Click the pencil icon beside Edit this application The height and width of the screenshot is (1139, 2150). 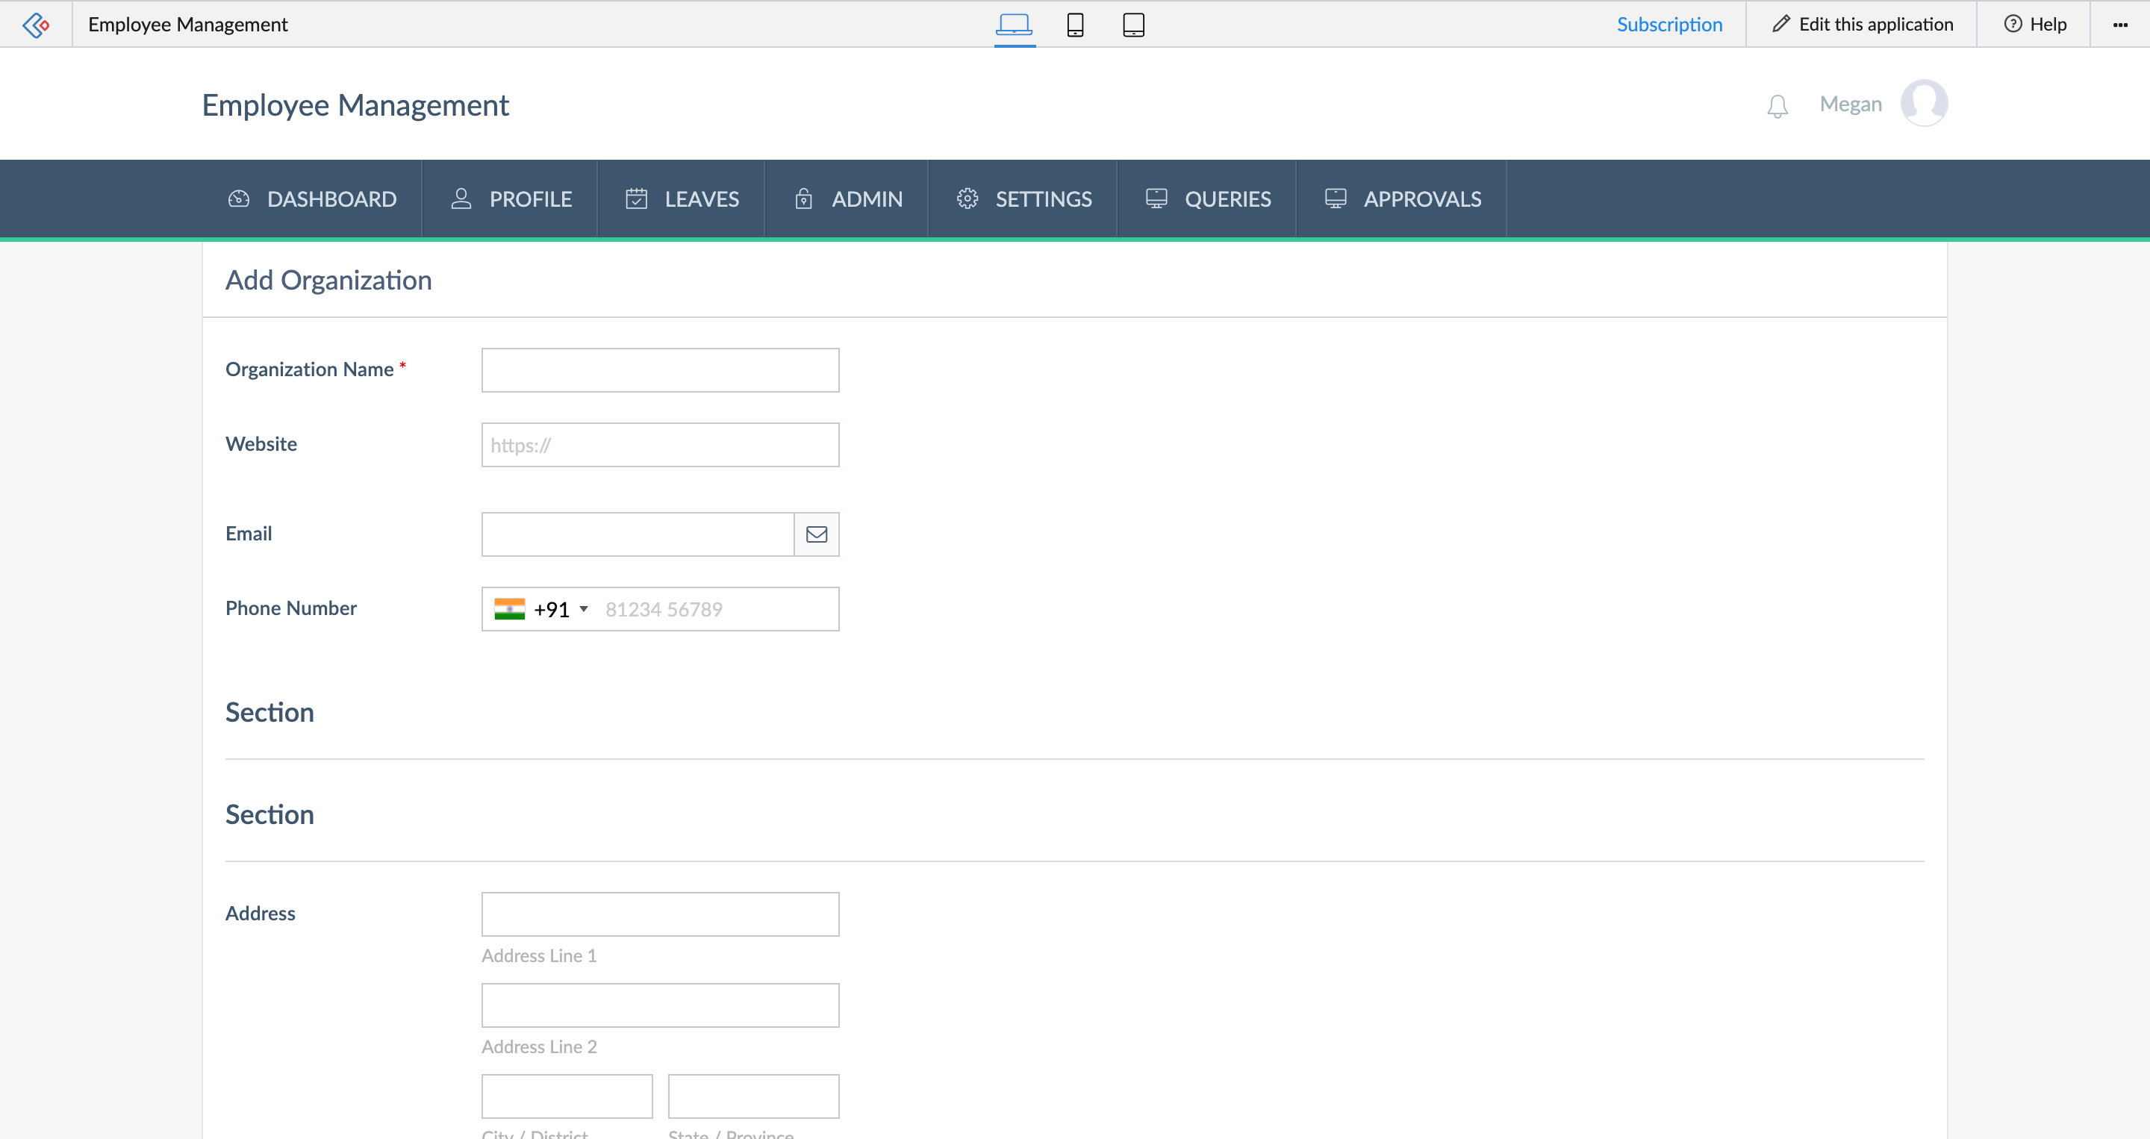pos(1781,24)
